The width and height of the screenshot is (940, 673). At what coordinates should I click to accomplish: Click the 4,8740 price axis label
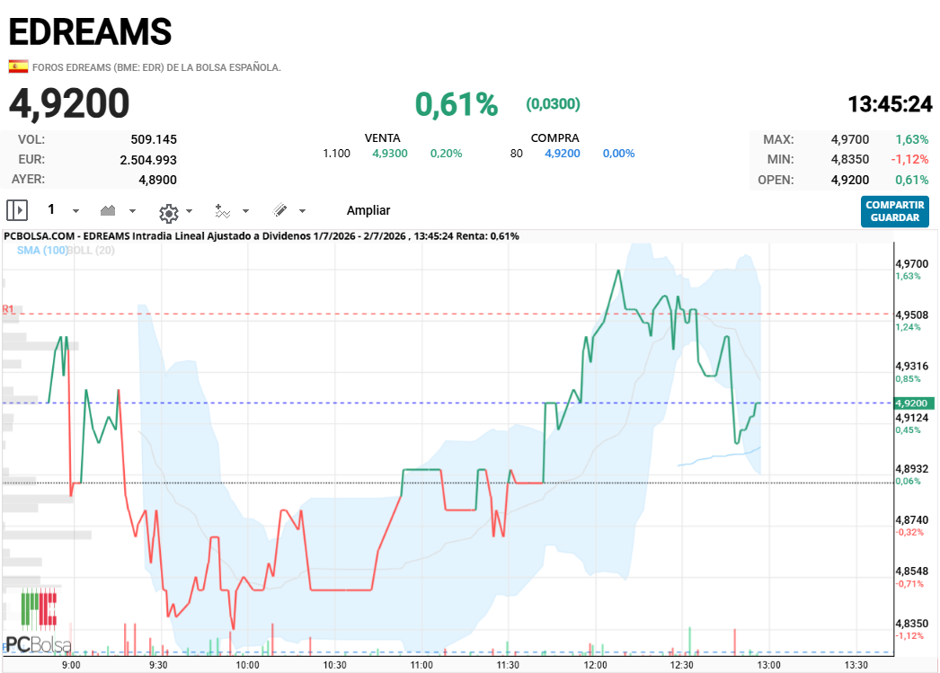(912, 520)
